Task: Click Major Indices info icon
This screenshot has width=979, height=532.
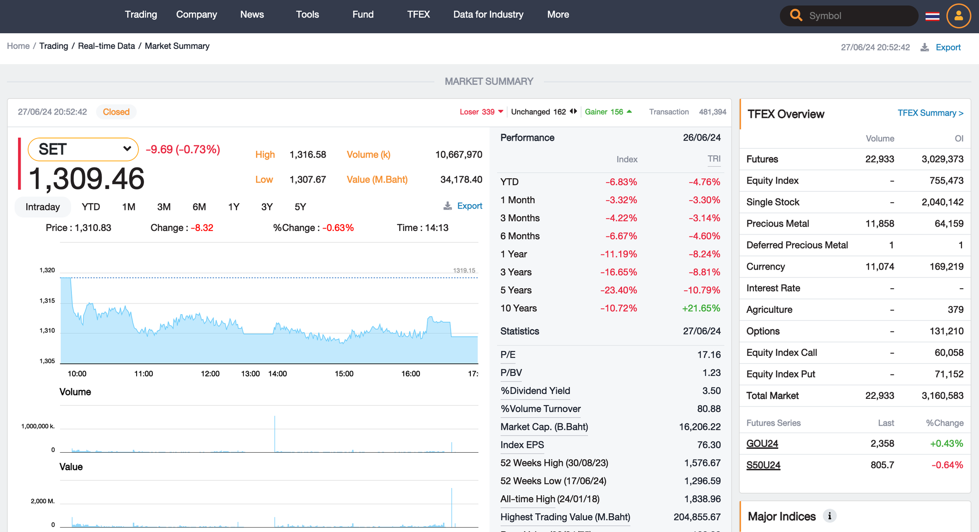Action: coord(829,516)
